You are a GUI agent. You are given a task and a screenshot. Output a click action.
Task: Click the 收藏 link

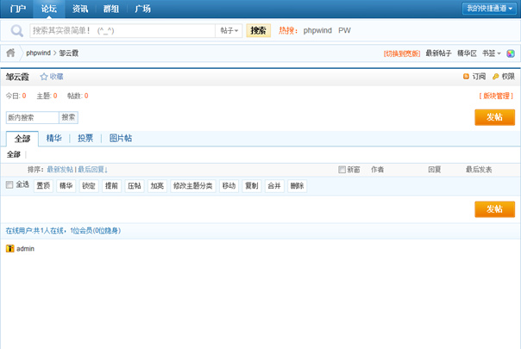tap(56, 77)
